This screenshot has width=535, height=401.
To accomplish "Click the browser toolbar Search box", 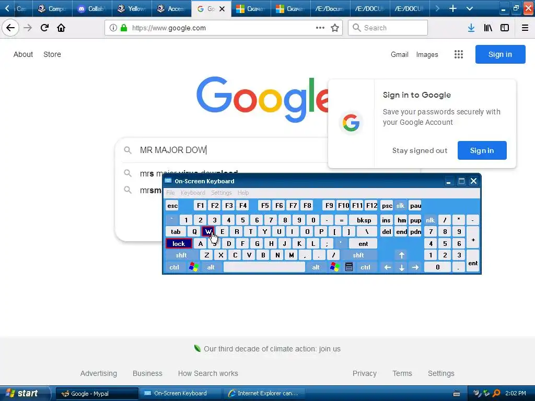I will coord(388,28).
